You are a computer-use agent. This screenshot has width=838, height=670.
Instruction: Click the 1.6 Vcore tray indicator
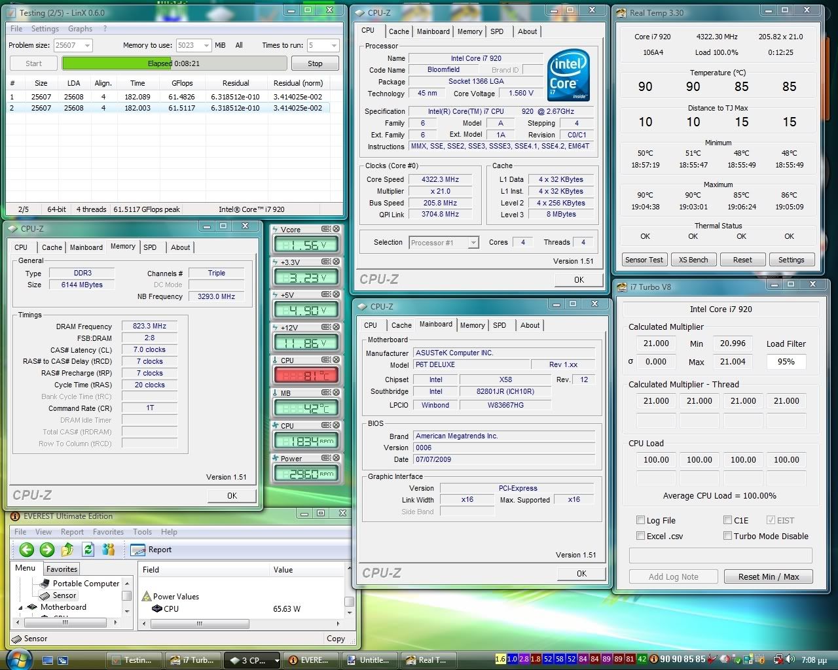501,659
